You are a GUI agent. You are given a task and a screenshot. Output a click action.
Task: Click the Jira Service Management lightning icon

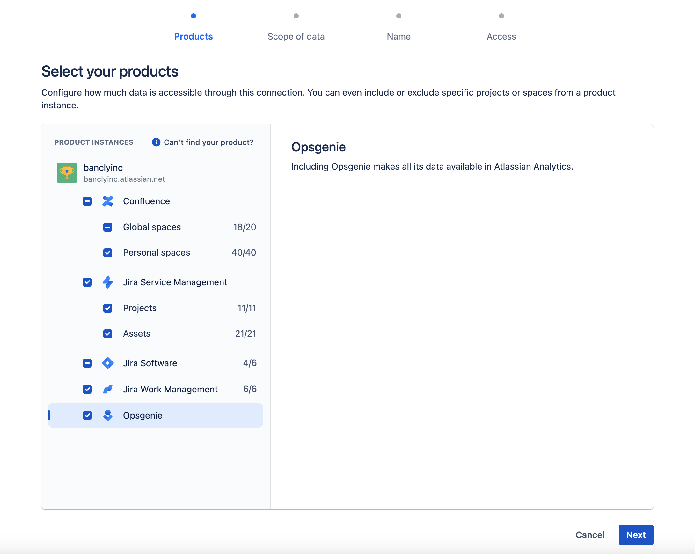108,282
